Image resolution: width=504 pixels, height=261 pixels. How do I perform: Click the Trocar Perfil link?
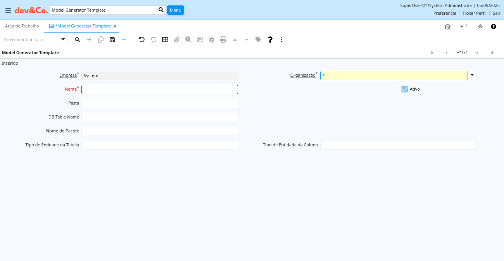474,13
